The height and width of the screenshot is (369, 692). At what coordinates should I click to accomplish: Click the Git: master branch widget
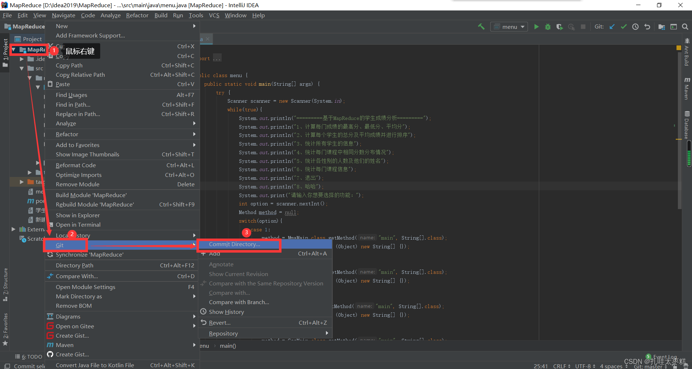tap(650, 366)
